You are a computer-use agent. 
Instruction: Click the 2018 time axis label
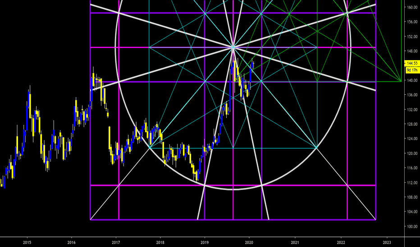pos(160,243)
